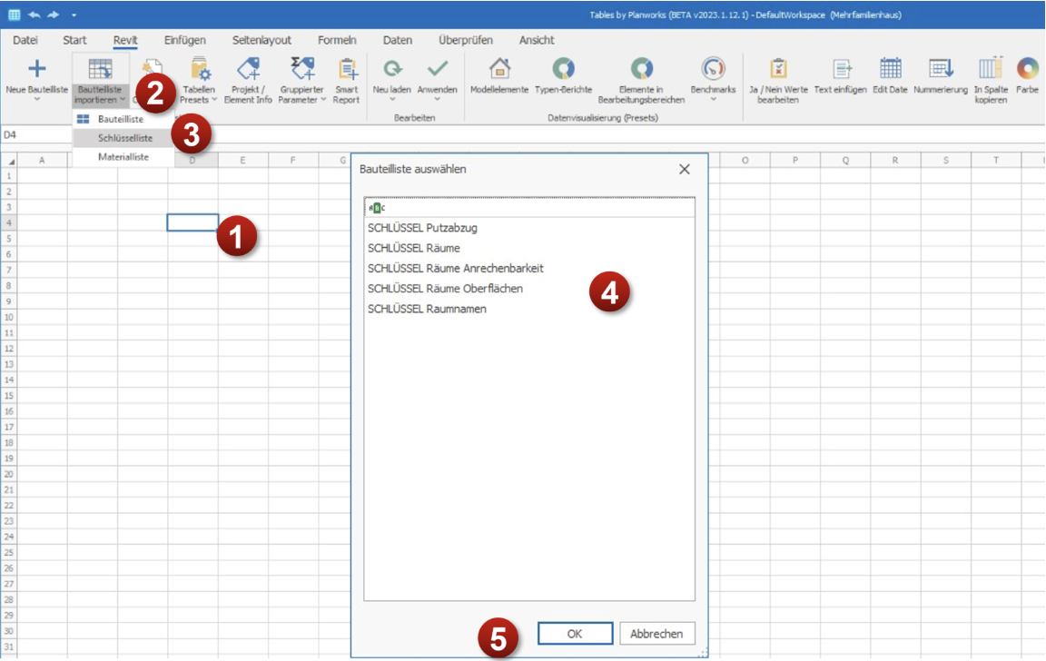The height and width of the screenshot is (661, 1046).
Task: Switch to the Einfügen ribbon tab
Action: (185, 40)
